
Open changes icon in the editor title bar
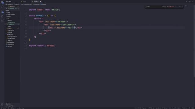187,2
